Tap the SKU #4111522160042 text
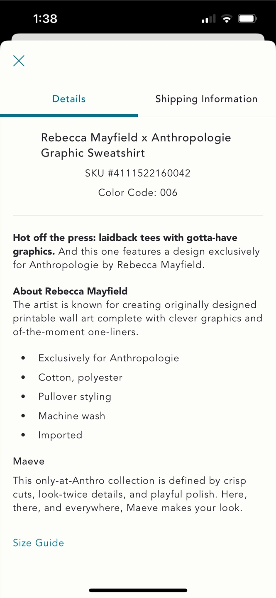The height and width of the screenshot is (598, 276). (x=138, y=173)
